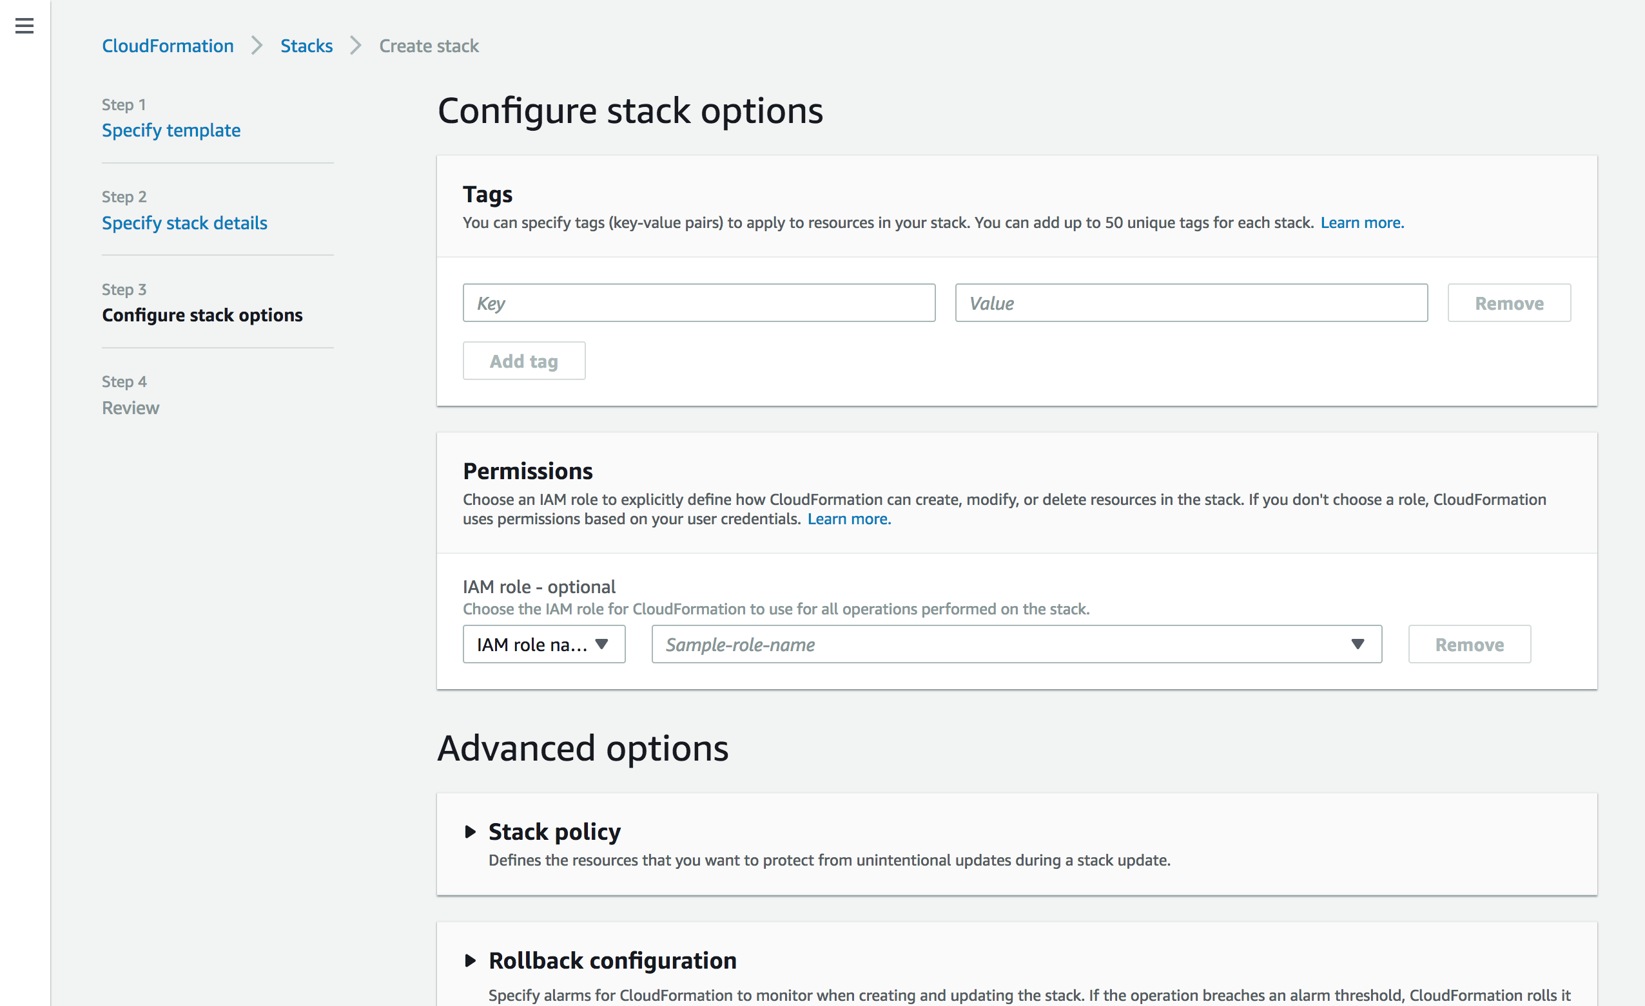The image size is (1645, 1006).
Task: Click Add tag to create a tag
Action: pyautogui.click(x=523, y=360)
